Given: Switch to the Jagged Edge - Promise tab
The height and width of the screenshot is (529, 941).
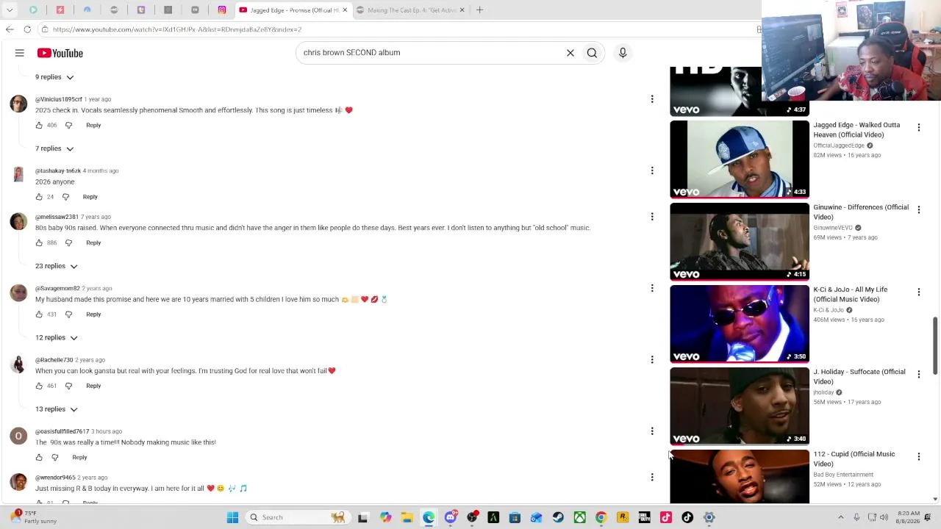Looking at the screenshot, I should pyautogui.click(x=293, y=10).
